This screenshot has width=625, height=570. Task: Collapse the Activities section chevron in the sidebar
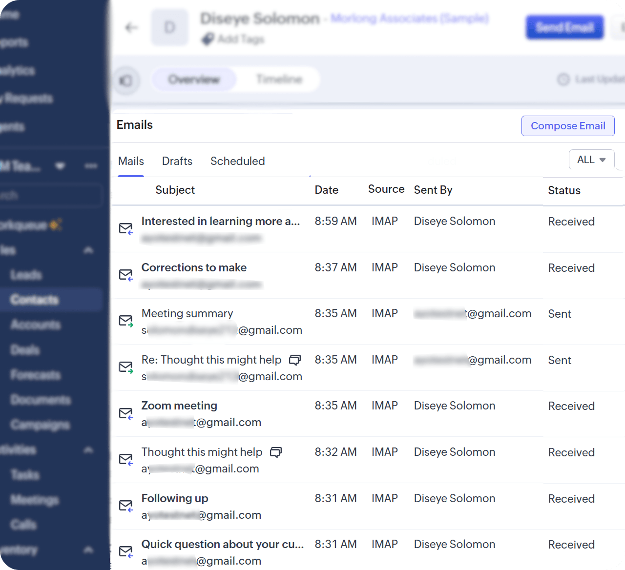point(88,450)
